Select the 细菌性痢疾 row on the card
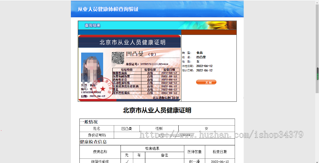This screenshot has width=319, height=163. point(146,73)
